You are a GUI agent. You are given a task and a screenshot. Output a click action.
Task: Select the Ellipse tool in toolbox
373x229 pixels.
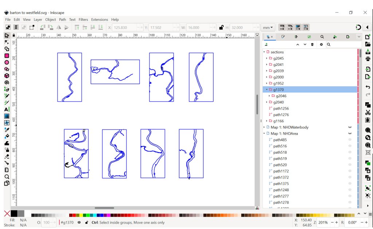[7, 62]
